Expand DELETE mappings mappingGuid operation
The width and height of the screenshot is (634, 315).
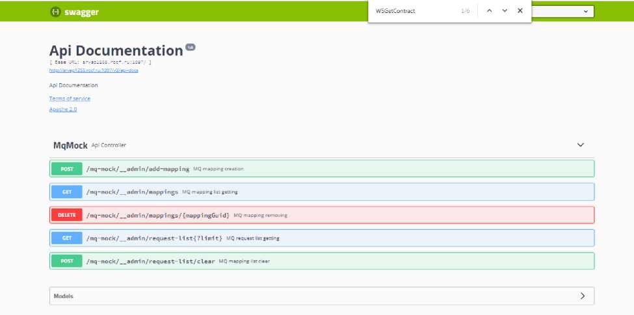(322, 215)
